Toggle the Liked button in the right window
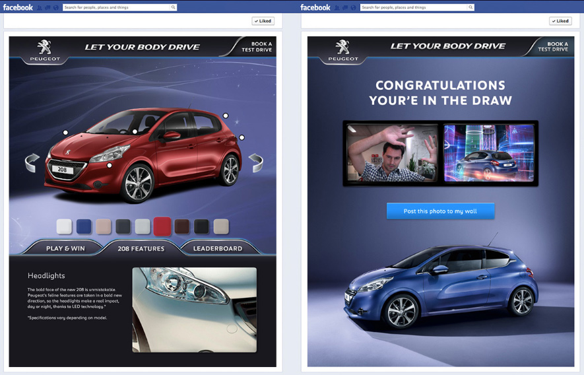Viewport: 584px width, 375px height. [x=560, y=21]
